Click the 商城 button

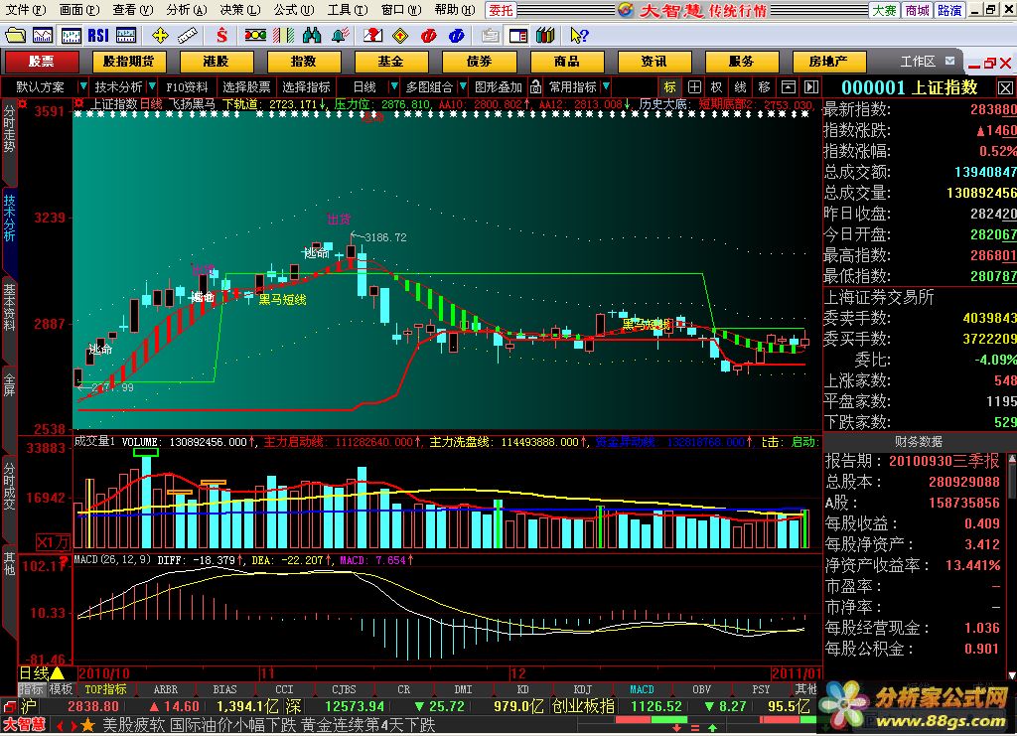pos(917,10)
